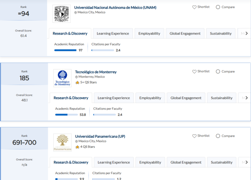Click the Universidad Panamericana tree logo
Viewport: 251px width, 180px height.
(x=62, y=142)
